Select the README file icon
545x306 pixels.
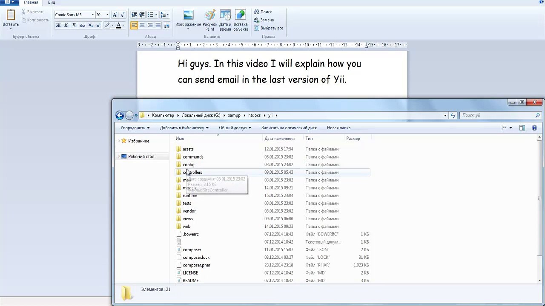pos(179,280)
